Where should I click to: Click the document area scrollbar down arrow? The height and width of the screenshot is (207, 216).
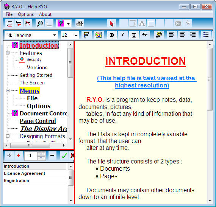tap(210, 201)
